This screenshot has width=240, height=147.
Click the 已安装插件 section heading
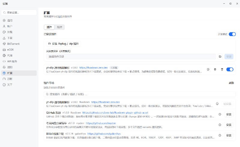click(x=50, y=34)
